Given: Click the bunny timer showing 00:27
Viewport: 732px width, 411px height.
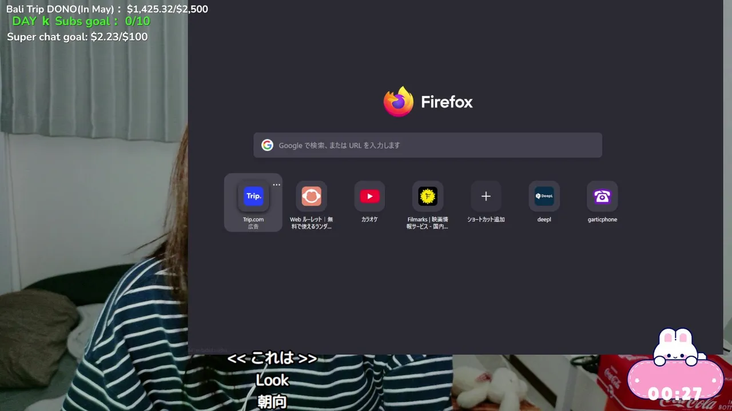Looking at the screenshot, I should pyautogui.click(x=675, y=365).
